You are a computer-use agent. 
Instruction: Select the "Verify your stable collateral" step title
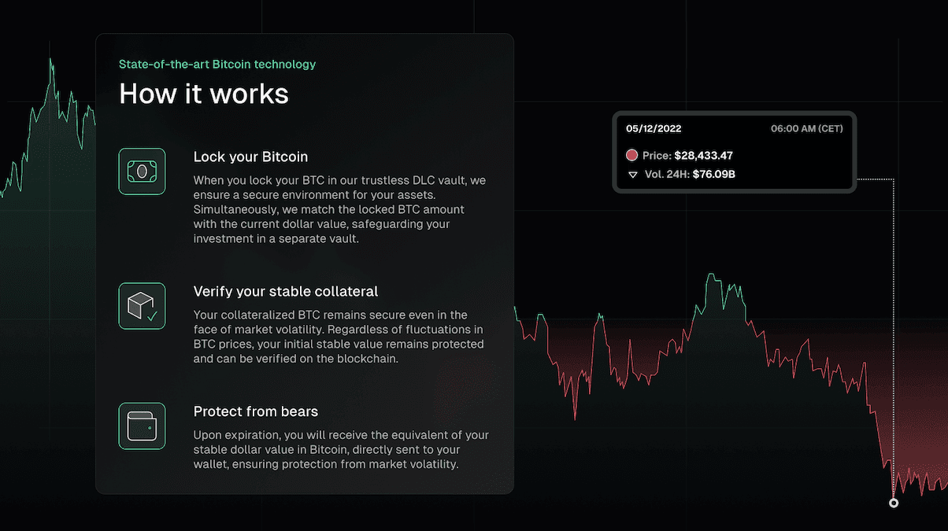coord(286,291)
